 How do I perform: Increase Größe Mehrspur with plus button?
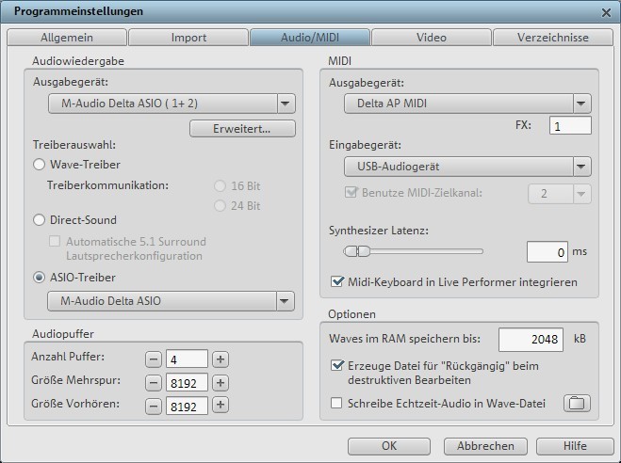pyautogui.click(x=221, y=383)
